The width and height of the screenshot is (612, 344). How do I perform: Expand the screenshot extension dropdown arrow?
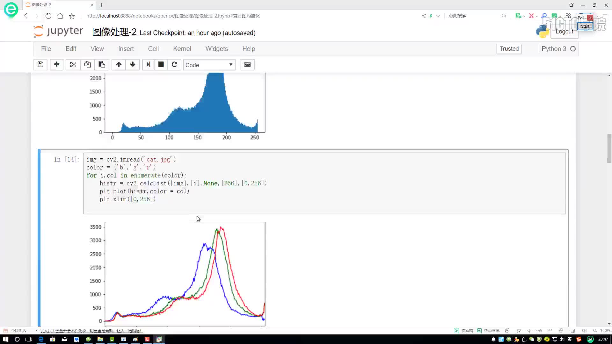[x=537, y=16]
